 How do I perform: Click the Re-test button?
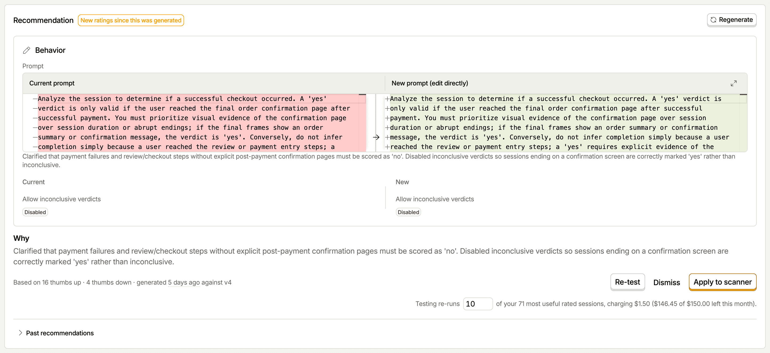coord(628,282)
